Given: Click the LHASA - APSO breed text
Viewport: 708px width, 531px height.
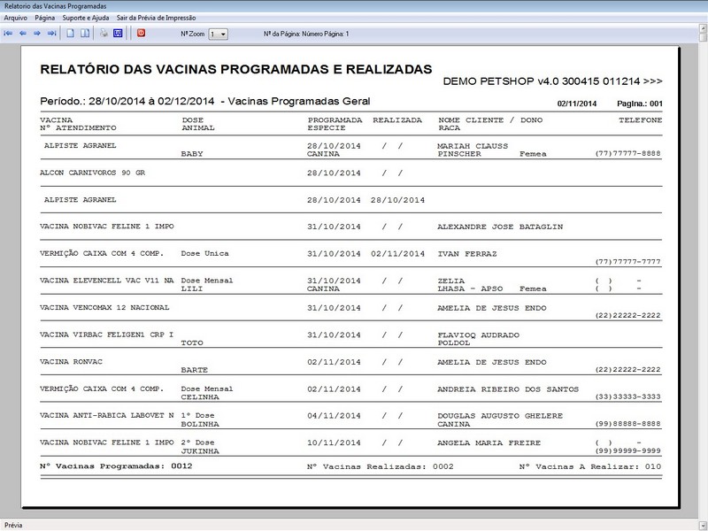Looking at the screenshot, I should pos(470,289).
